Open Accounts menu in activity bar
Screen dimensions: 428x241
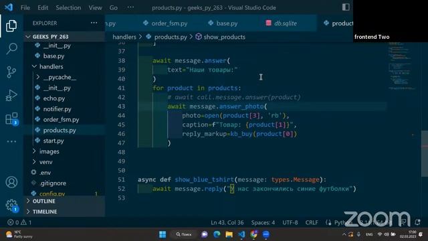(11, 182)
